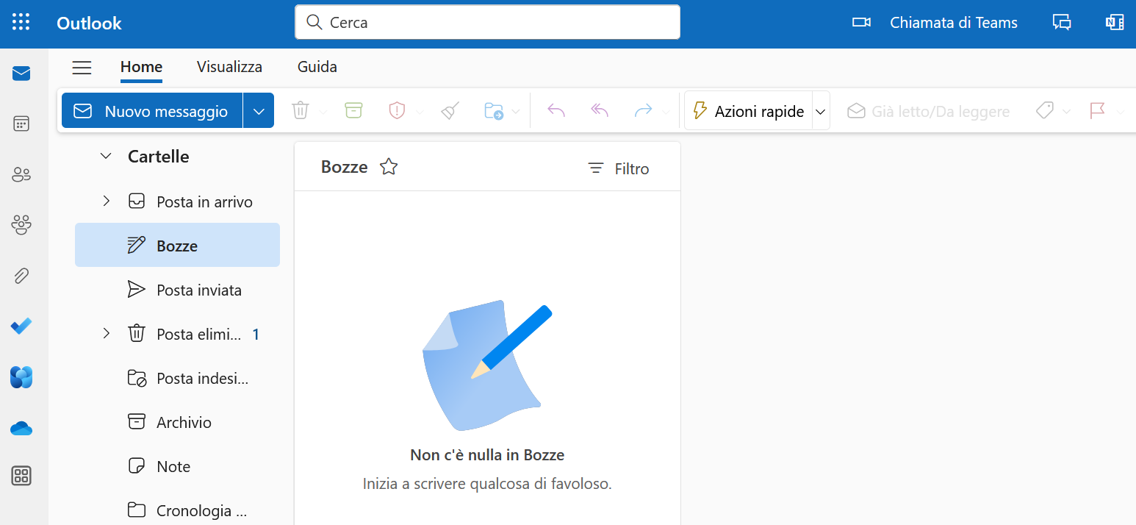The image size is (1136, 525).
Task: Open the Forward options dropdown arrow
Action: 666,112
